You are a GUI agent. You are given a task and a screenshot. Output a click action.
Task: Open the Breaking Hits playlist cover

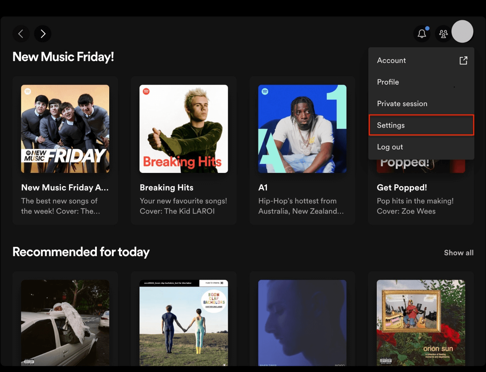click(184, 129)
